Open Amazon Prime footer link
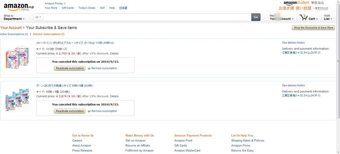 coord(241,146)
